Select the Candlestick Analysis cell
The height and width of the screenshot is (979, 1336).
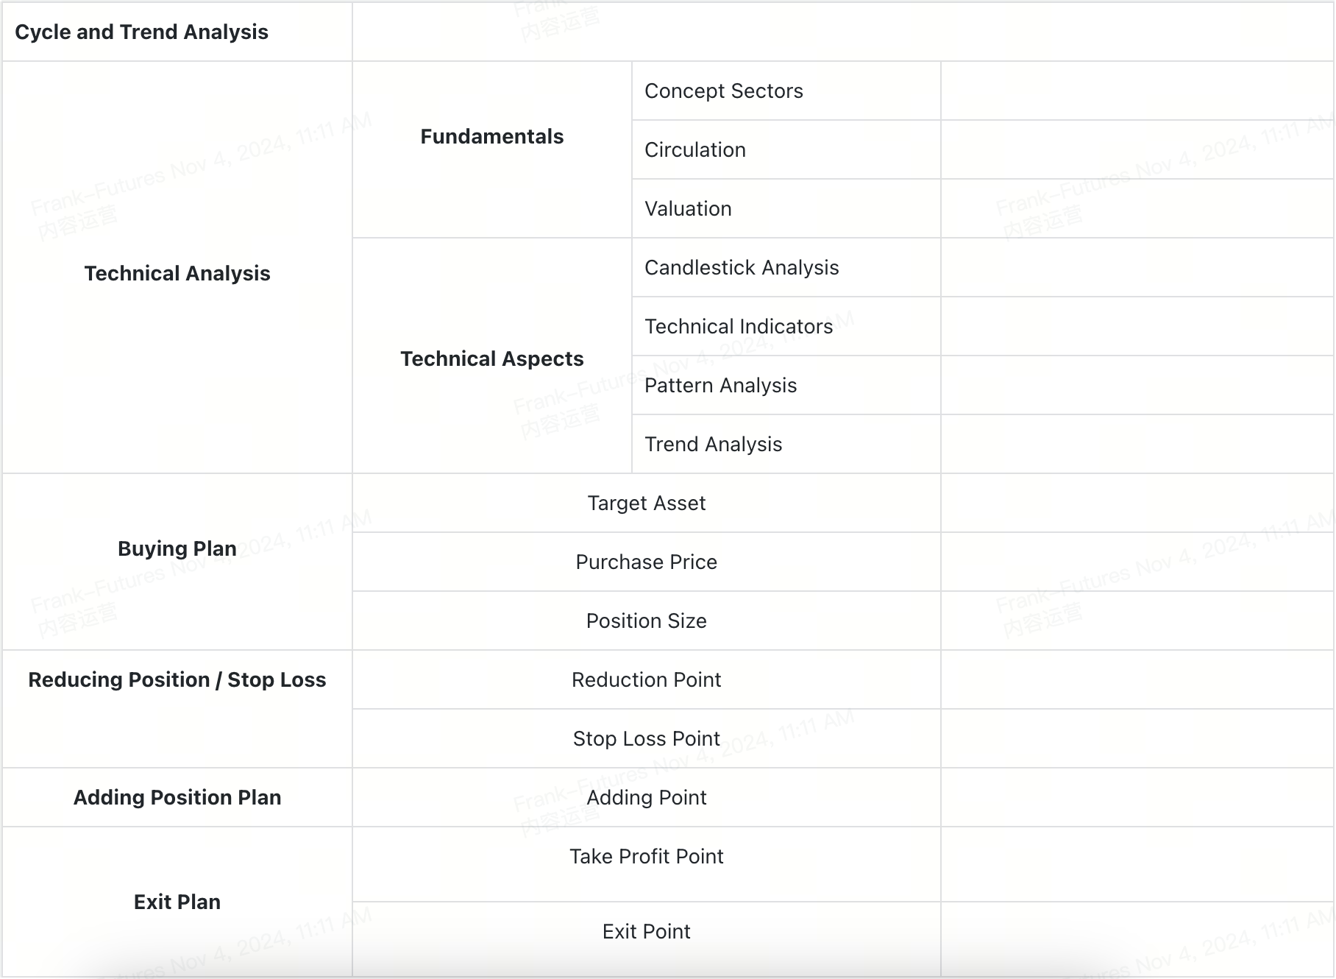(742, 268)
